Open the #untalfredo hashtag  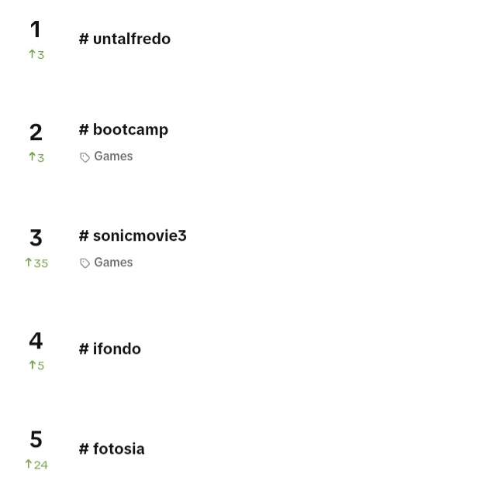tap(125, 39)
